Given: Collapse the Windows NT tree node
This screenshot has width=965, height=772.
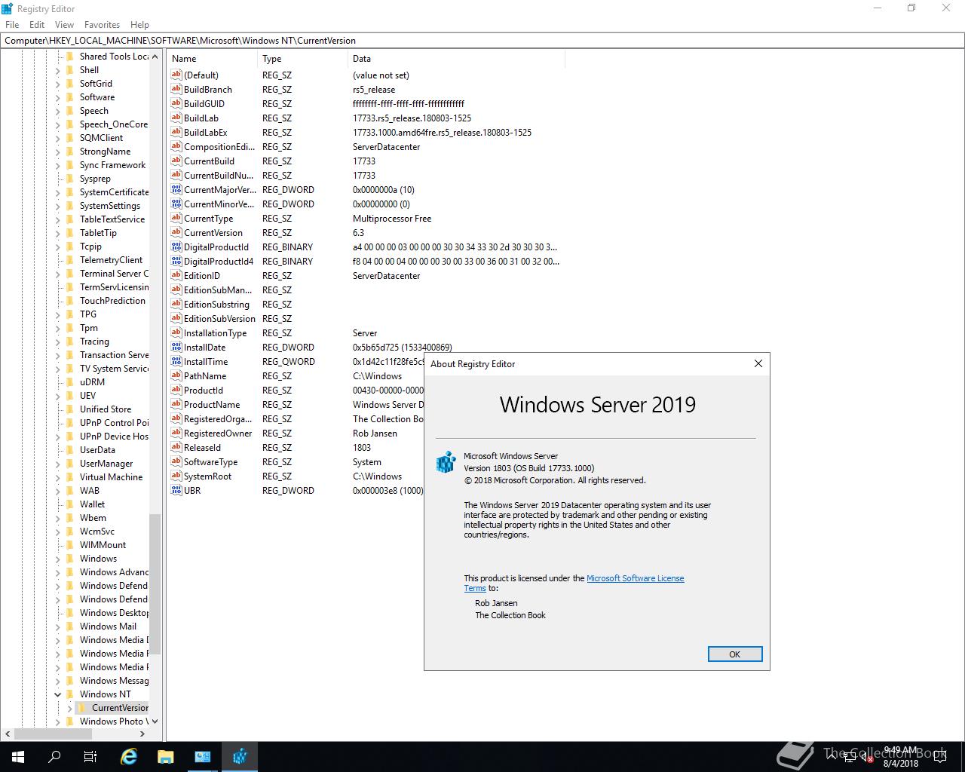Looking at the screenshot, I should coord(57,694).
